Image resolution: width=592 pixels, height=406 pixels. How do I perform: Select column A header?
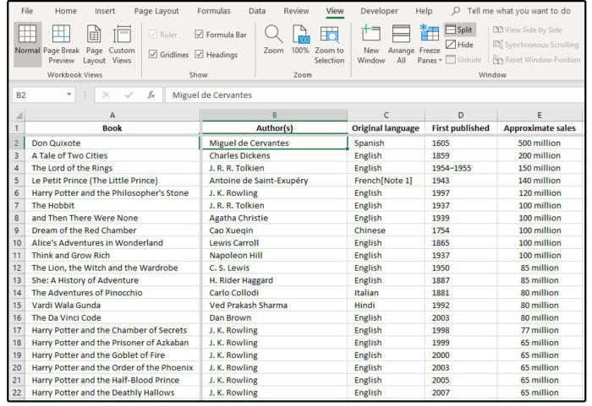coord(112,115)
